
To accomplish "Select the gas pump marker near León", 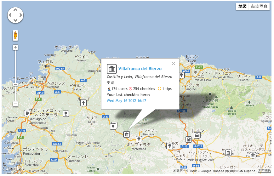I will [x=189, y=139].
